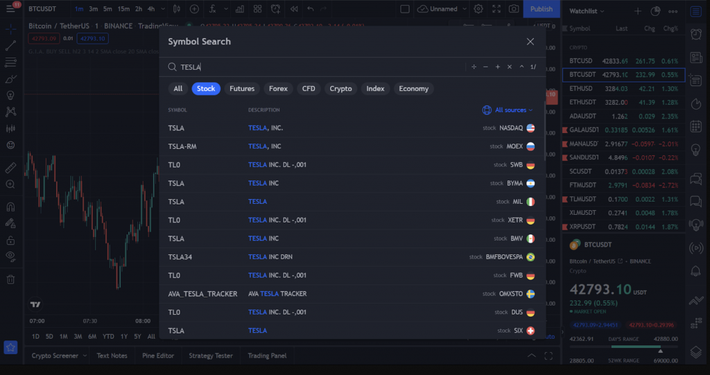Open the prediction and measurement tools

(10, 129)
